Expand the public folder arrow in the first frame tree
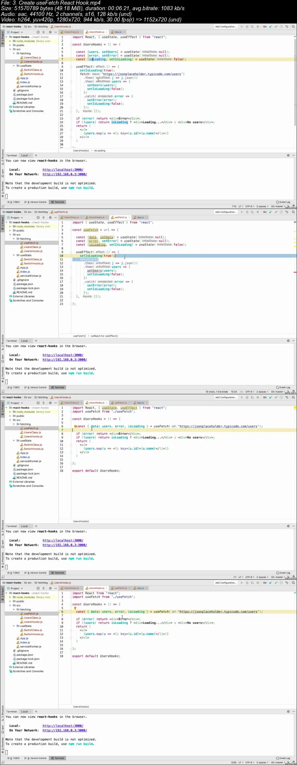This screenshot has height=765, width=297. [10, 46]
